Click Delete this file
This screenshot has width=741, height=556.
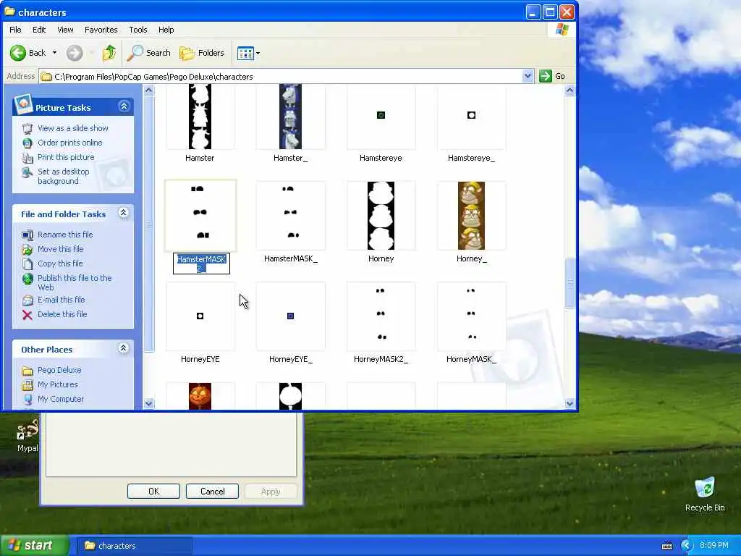pyautogui.click(x=62, y=314)
